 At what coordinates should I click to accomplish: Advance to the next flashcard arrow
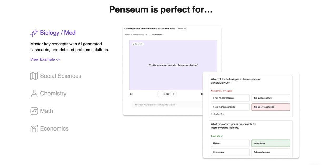[x=173, y=94]
